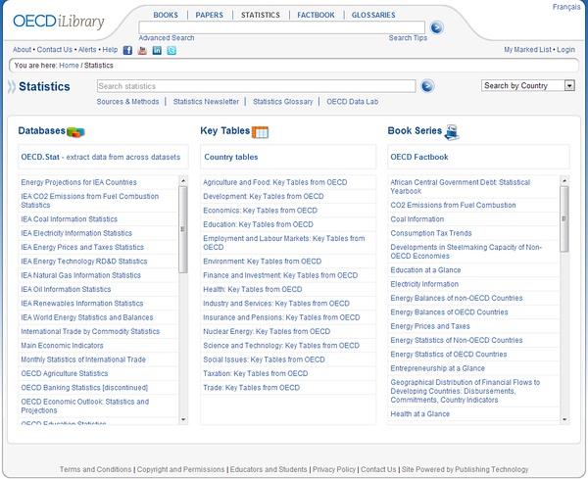Image resolution: width=588 pixels, height=479 pixels.
Task: Open Main Economic Indicators database
Action: point(63,346)
